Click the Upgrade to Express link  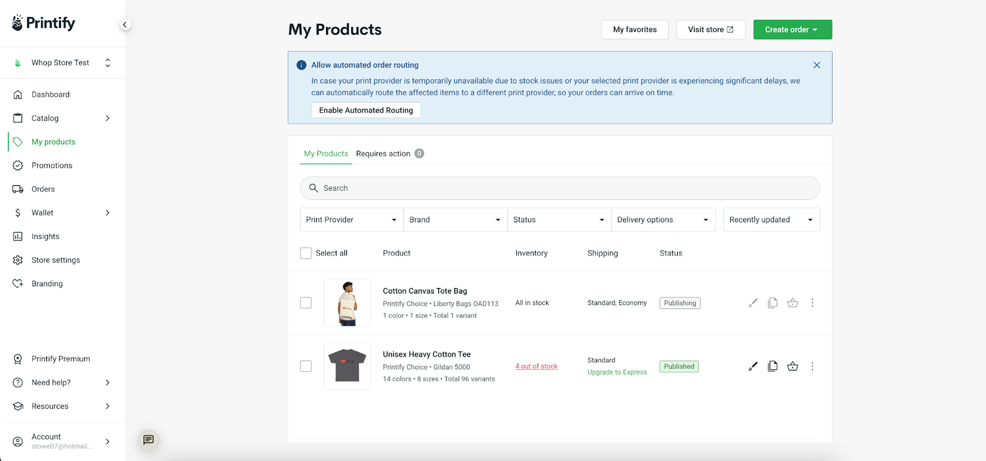617,372
